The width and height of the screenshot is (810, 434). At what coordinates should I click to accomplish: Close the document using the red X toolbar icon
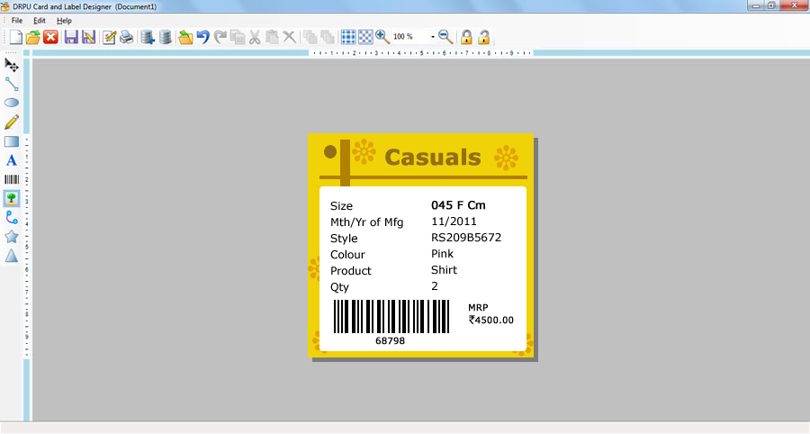(50, 37)
